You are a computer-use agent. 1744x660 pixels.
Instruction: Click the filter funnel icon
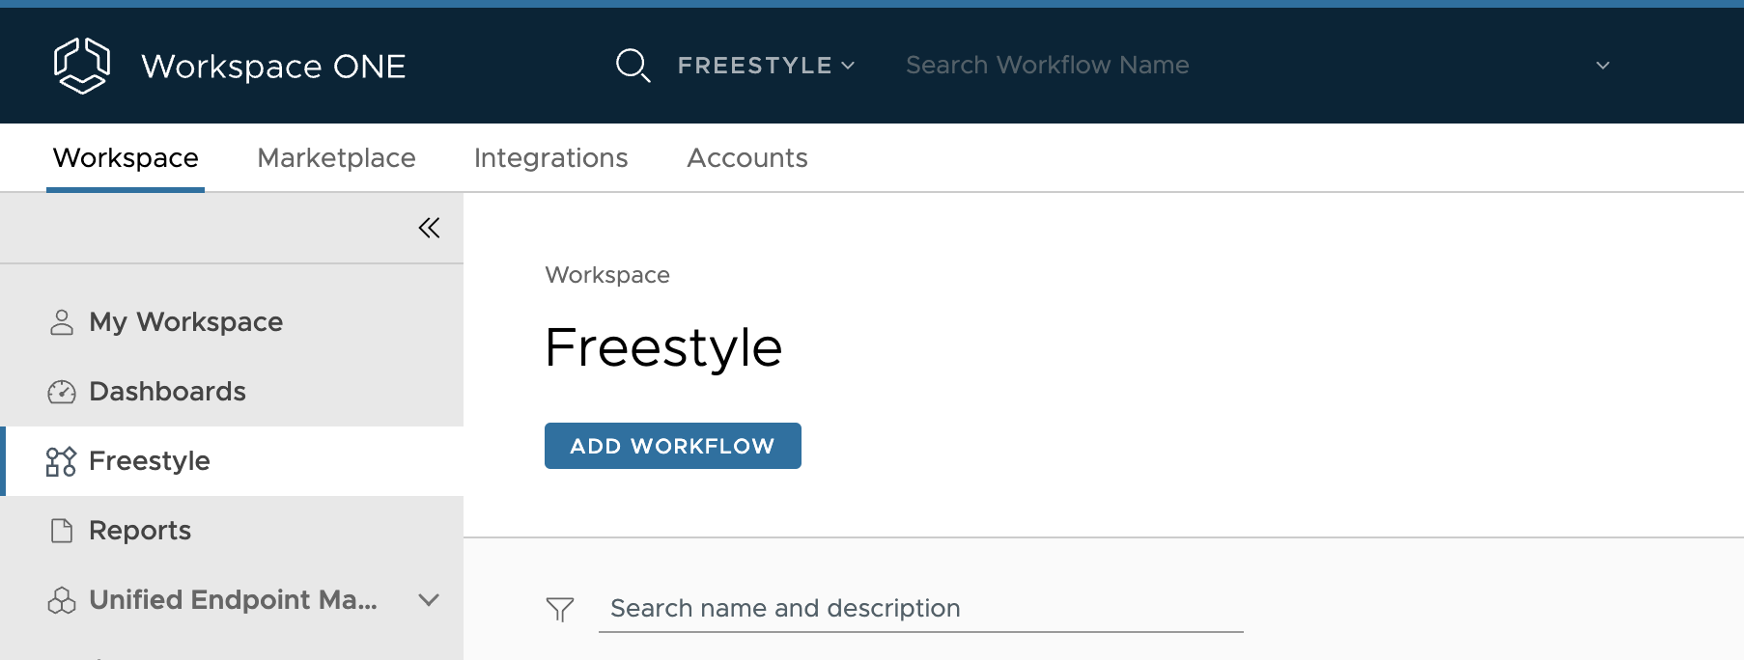560,609
